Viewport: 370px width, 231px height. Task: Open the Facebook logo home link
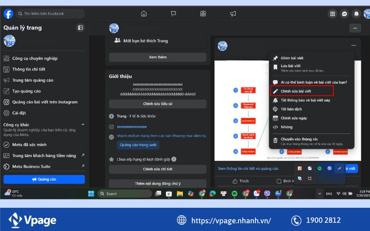(8, 14)
